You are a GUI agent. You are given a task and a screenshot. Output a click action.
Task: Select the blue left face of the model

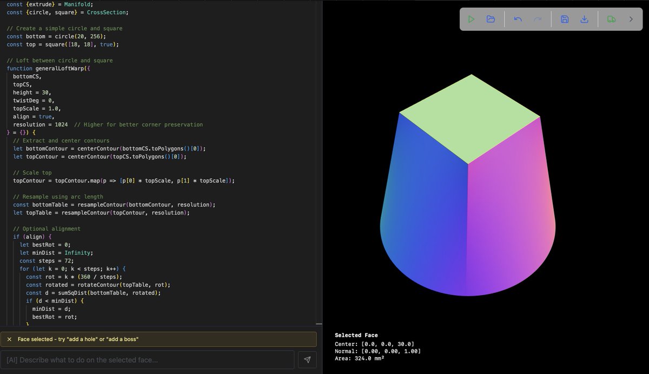pyautogui.click(x=427, y=205)
